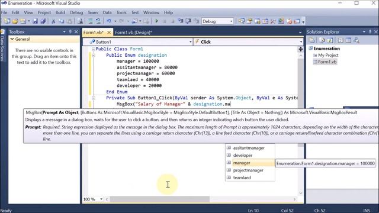This screenshot has height=213, width=379.
Task: Collapse the Public Enum designation region
Action: (94, 55)
